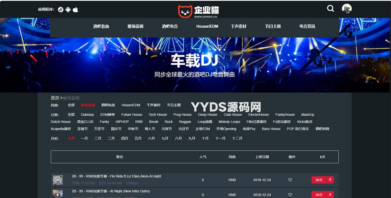Select House/EDM in the 风格 filter row
391x198 pixels.
(131, 105)
